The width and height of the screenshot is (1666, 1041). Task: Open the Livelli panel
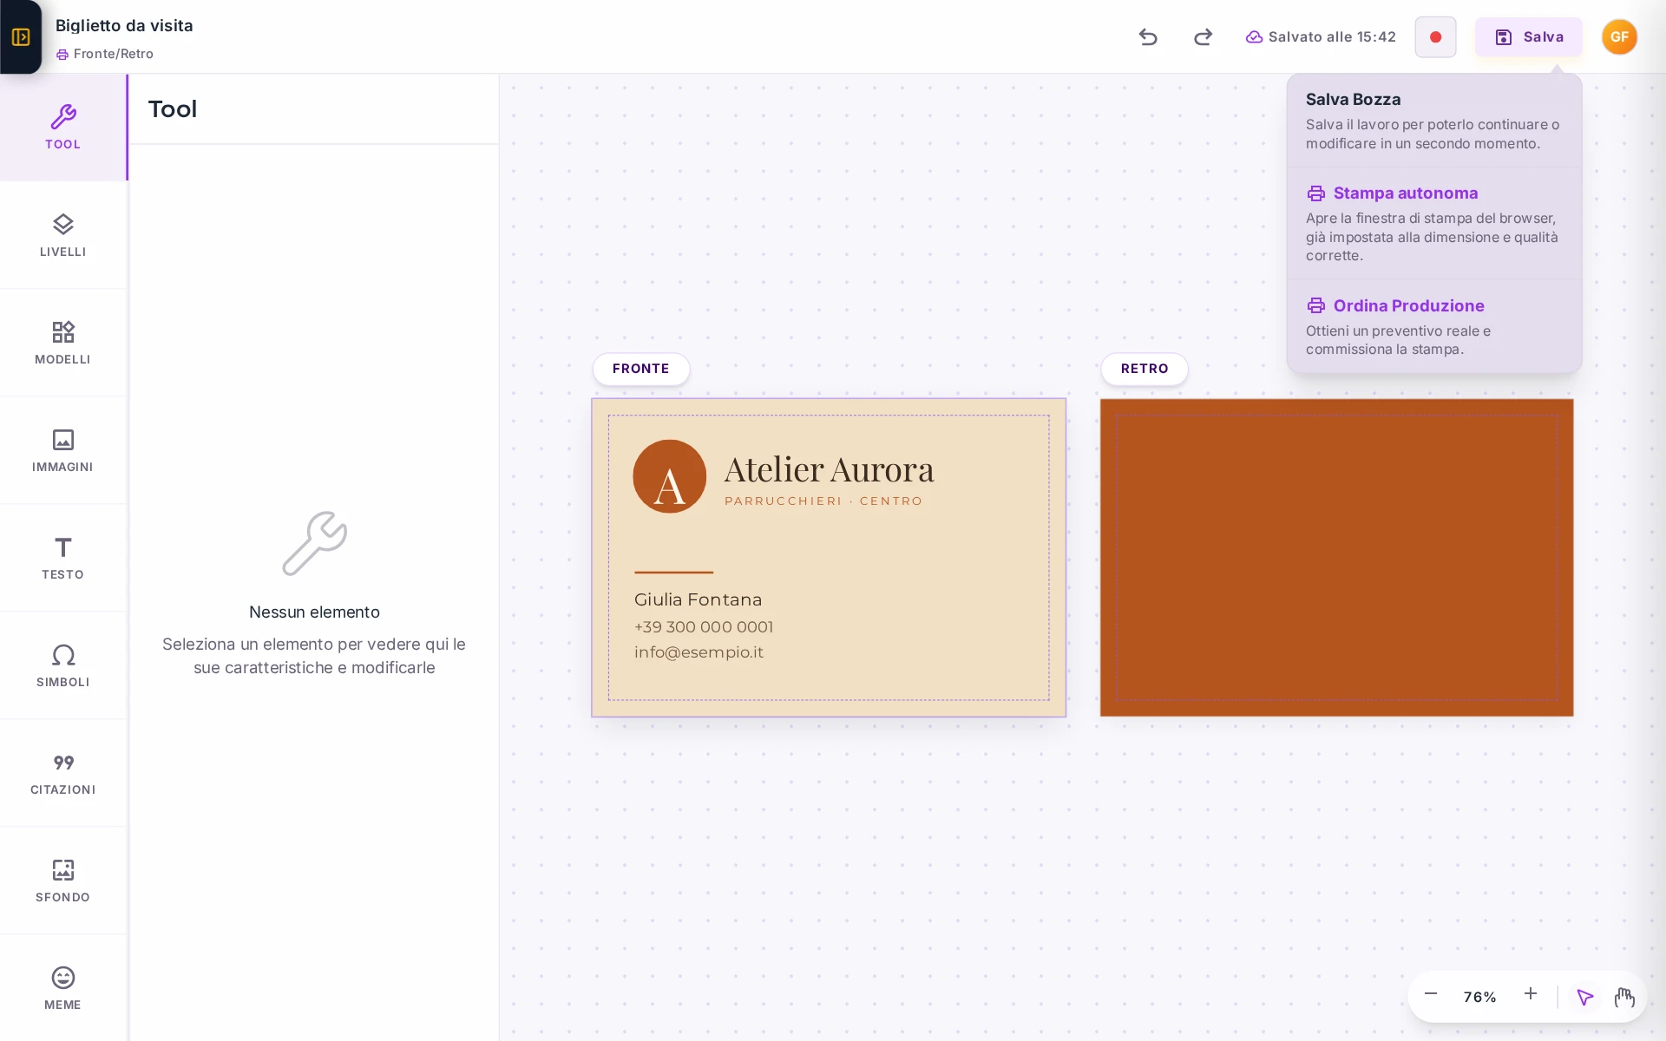pos(63,235)
